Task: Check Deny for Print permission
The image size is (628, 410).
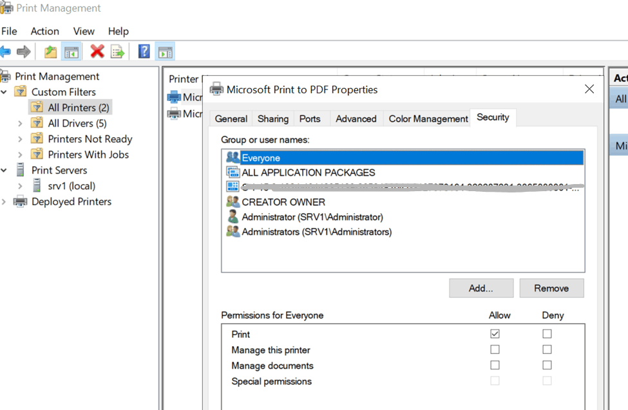Action: tap(547, 333)
